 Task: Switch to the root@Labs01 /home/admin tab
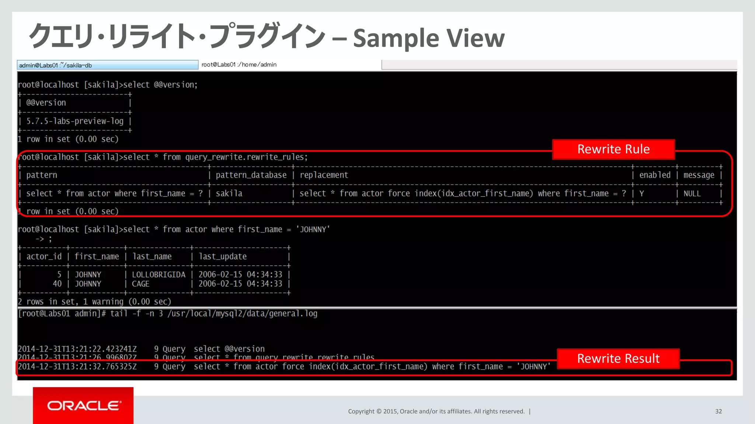[x=290, y=65]
